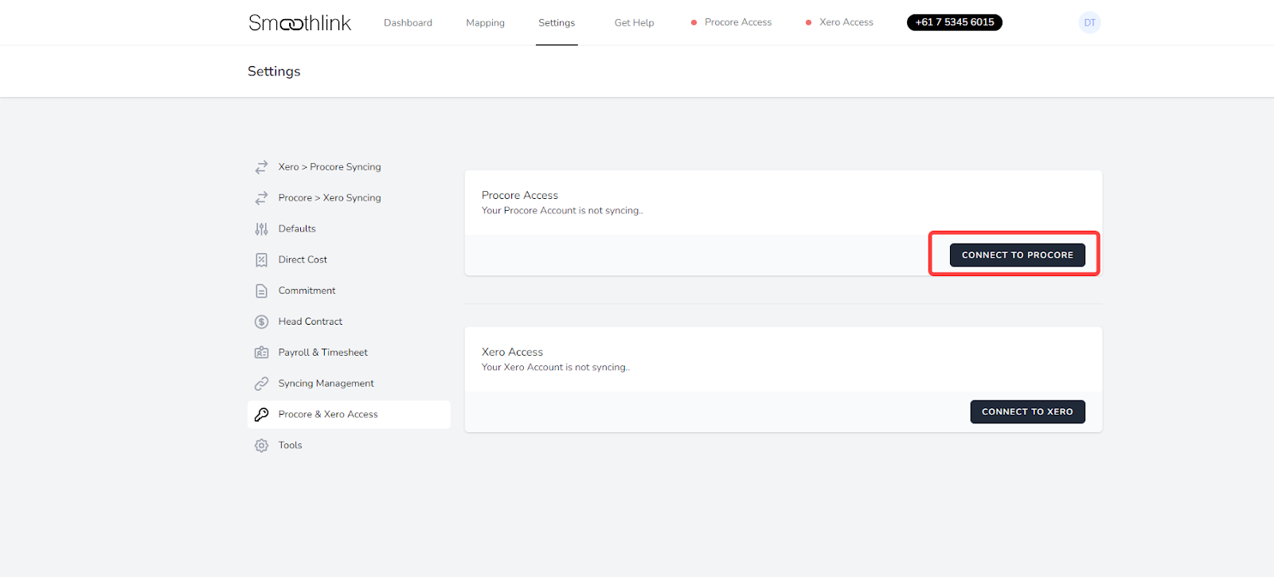The height and width of the screenshot is (577, 1274).
Task: Open the Defaults settings section
Action: coord(349,229)
